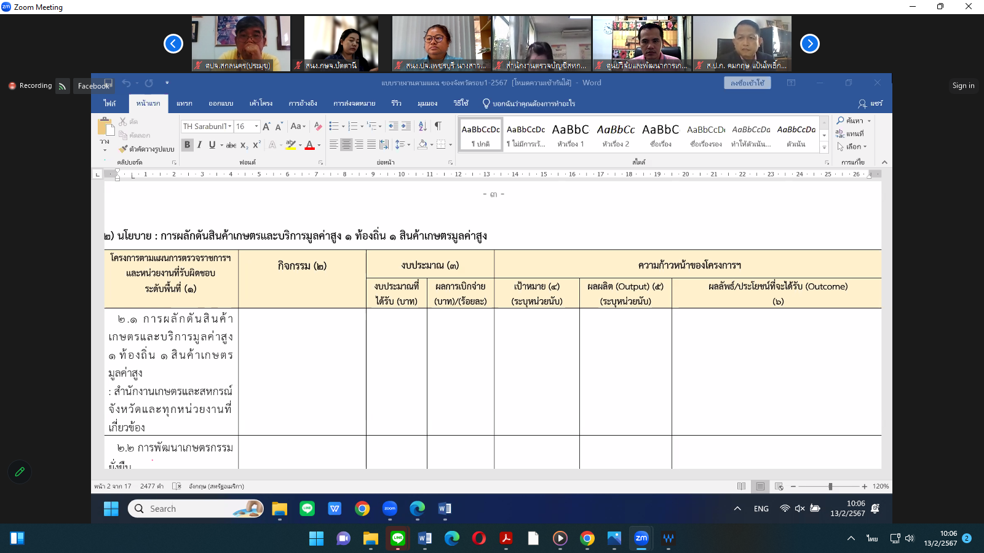Increase paragraph indent icon
The width and height of the screenshot is (984, 553).
pyautogui.click(x=406, y=126)
